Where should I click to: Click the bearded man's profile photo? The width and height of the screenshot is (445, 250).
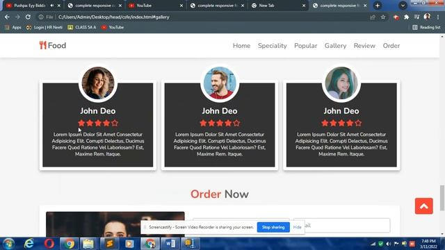(220, 83)
